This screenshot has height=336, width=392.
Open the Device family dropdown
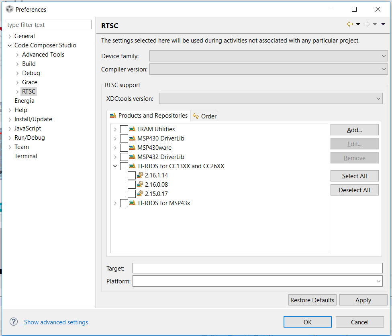[269, 56]
